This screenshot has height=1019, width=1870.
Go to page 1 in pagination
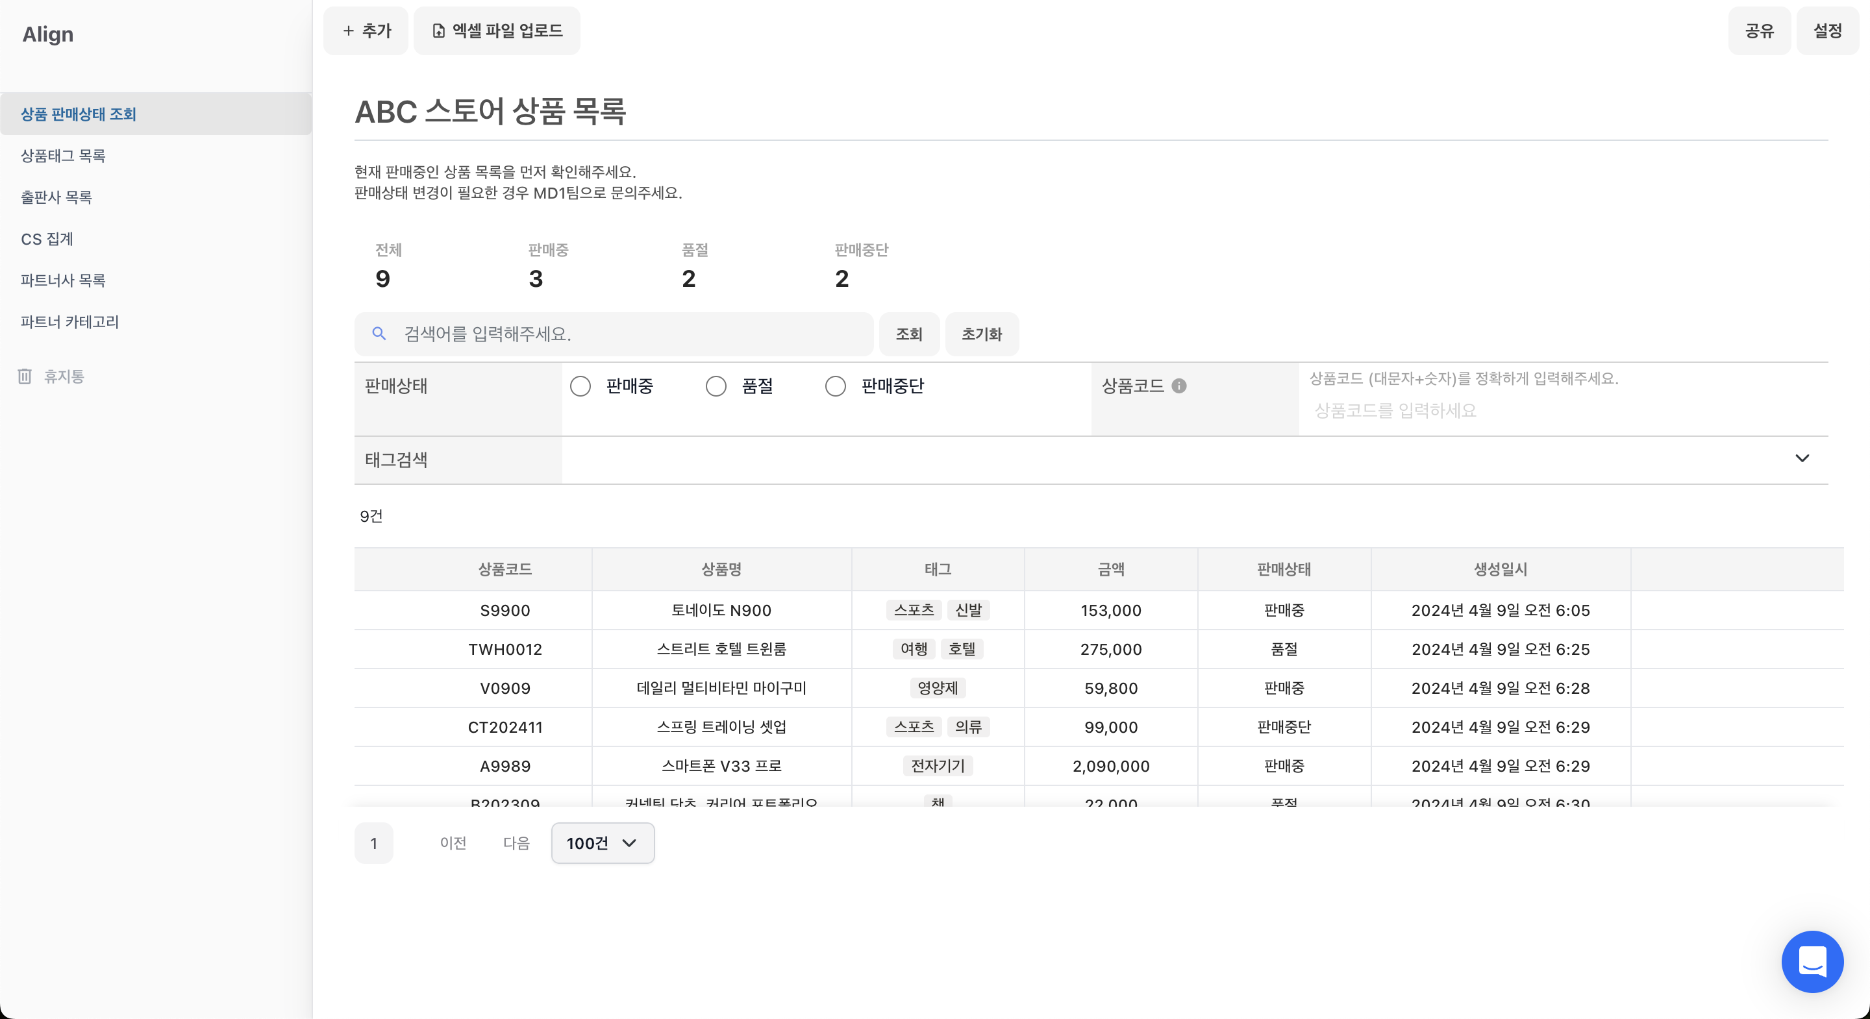374,843
